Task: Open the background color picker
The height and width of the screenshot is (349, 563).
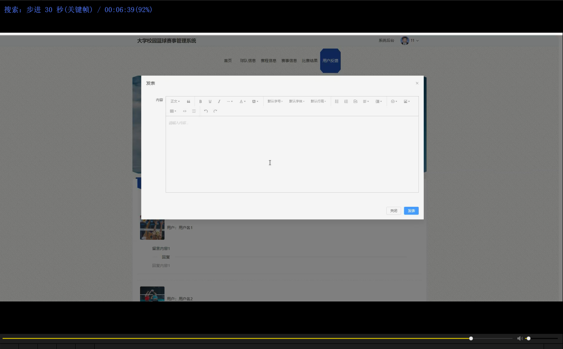Action: (255, 101)
